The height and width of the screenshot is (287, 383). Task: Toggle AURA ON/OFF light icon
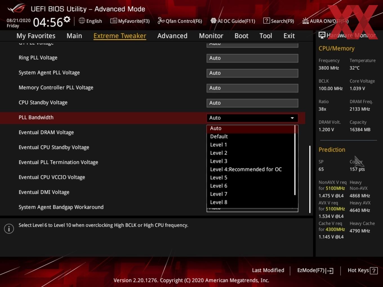[x=305, y=21]
